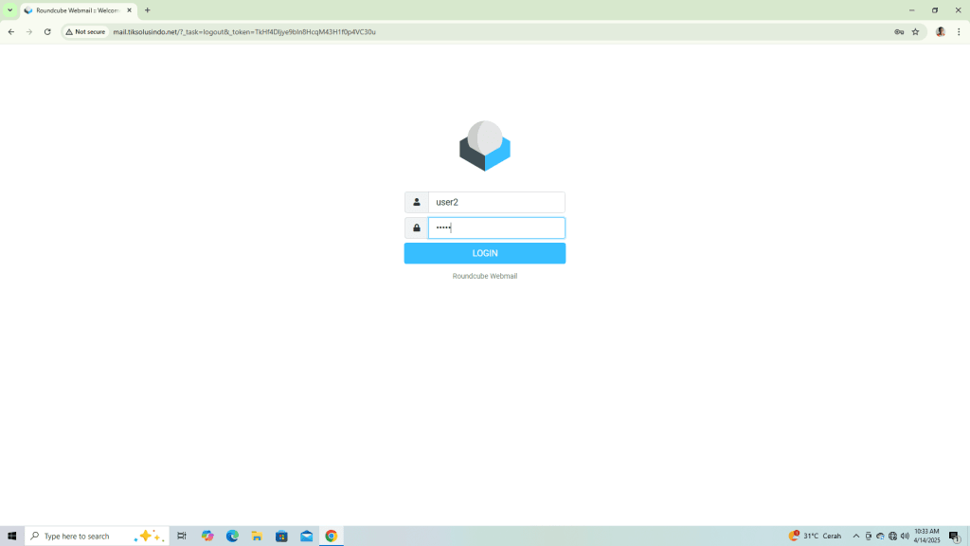Image resolution: width=970 pixels, height=546 pixels.
Task: Open the password manager key icon
Action: click(x=898, y=31)
